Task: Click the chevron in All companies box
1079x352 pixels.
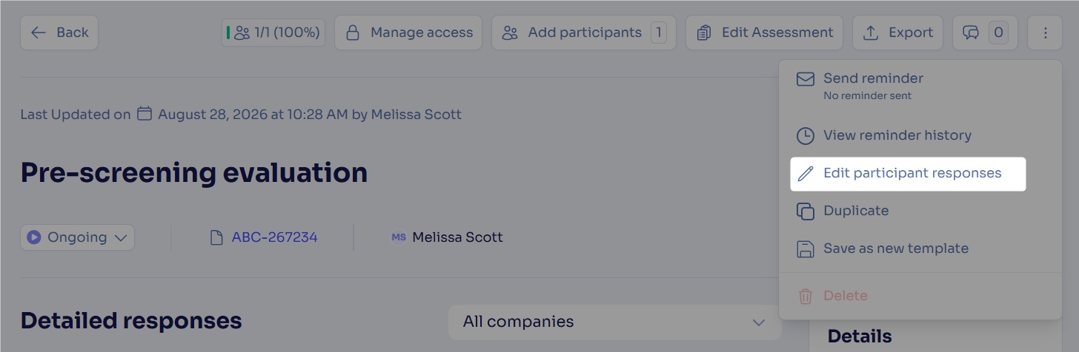Action: click(x=758, y=322)
